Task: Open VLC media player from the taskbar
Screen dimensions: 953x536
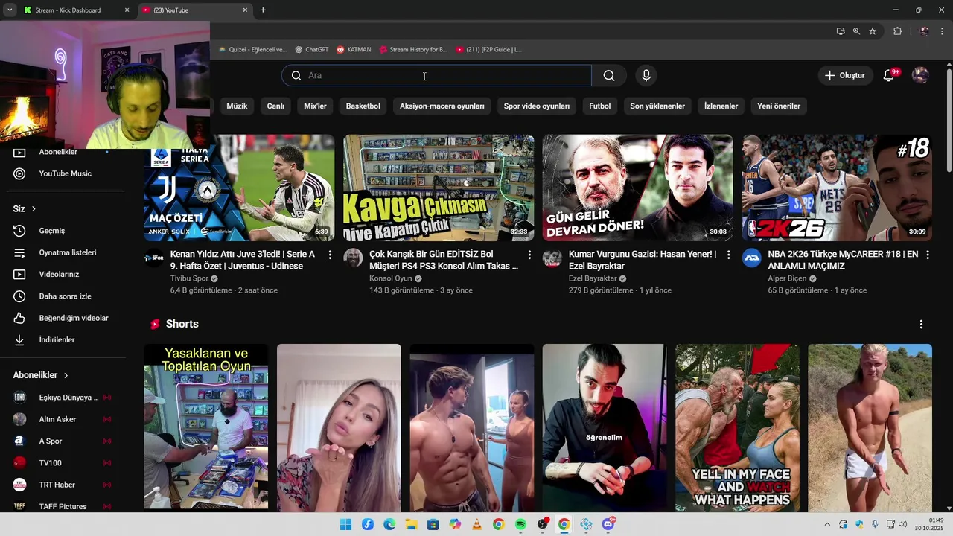Action: tap(476, 524)
